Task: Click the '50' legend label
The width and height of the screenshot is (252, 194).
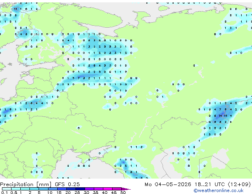Action: click(123, 192)
